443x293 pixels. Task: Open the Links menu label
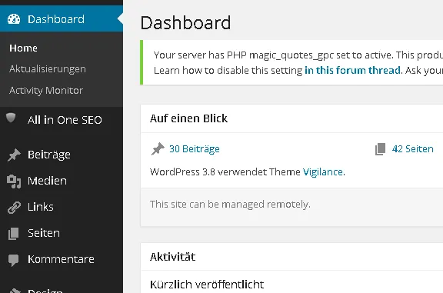(x=41, y=207)
